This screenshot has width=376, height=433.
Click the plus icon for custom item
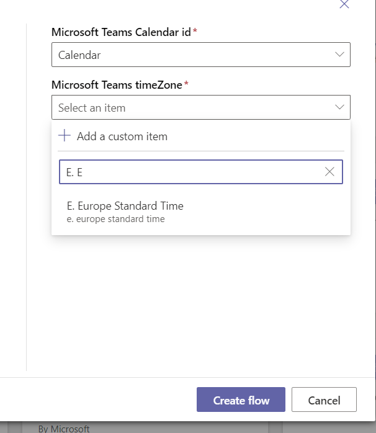coord(64,136)
